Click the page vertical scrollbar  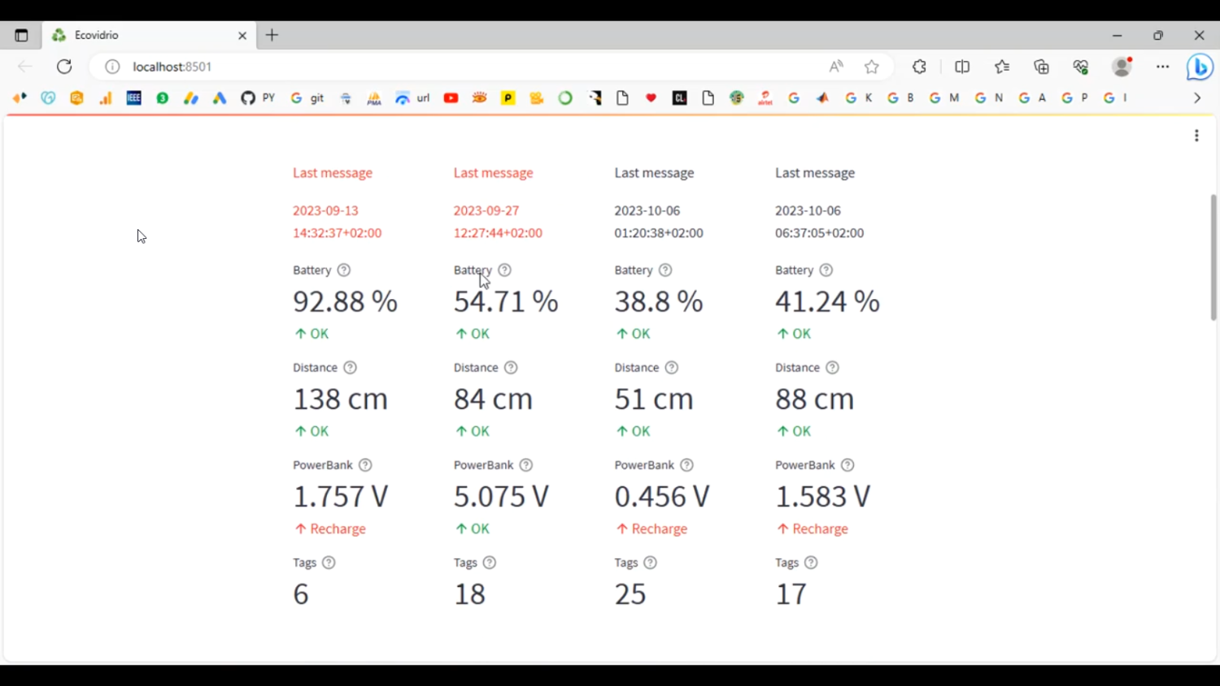[x=1213, y=257]
